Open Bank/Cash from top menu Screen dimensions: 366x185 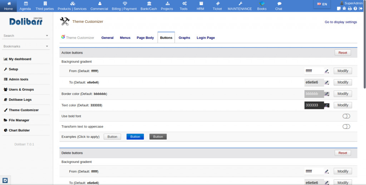(149, 6)
